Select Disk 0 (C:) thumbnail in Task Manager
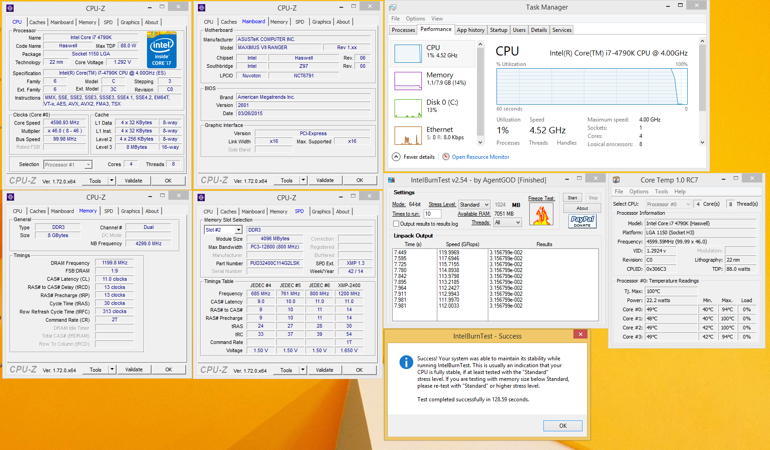Viewport: 770px width, 450px height. point(408,108)
